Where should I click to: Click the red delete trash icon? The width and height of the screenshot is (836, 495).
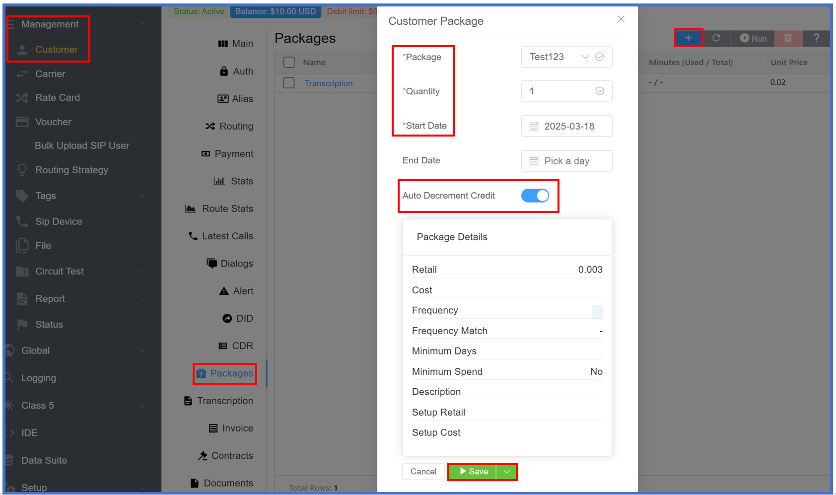click(788, 38)
